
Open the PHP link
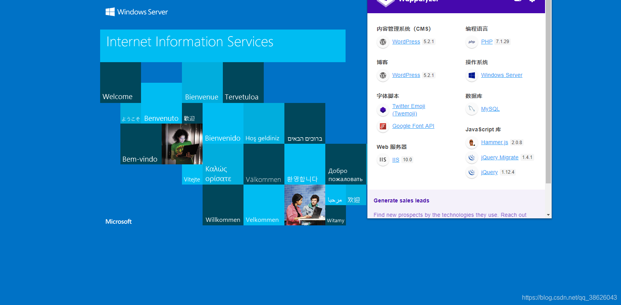coord(487,42)
